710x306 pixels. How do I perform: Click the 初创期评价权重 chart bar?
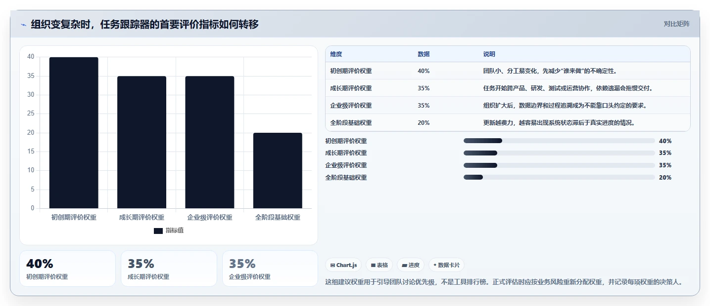click(x=74, y=133)
